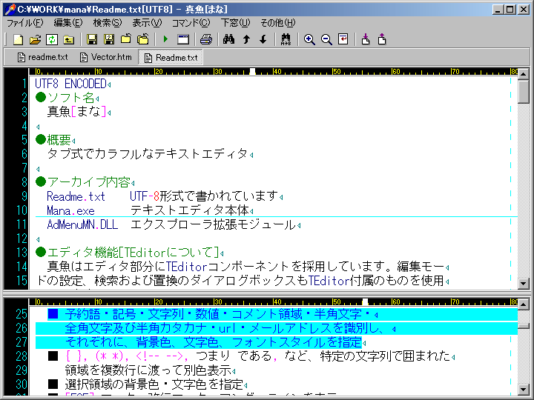The image size is (534, 400).
Task: Click the binoculars Find icon
Action: (229, 39)
